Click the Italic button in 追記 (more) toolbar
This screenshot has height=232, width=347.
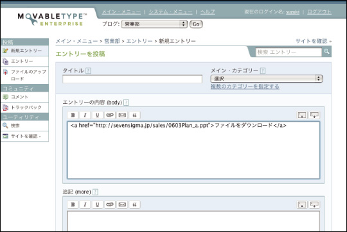pyautogui.click(x=85, y=204)
